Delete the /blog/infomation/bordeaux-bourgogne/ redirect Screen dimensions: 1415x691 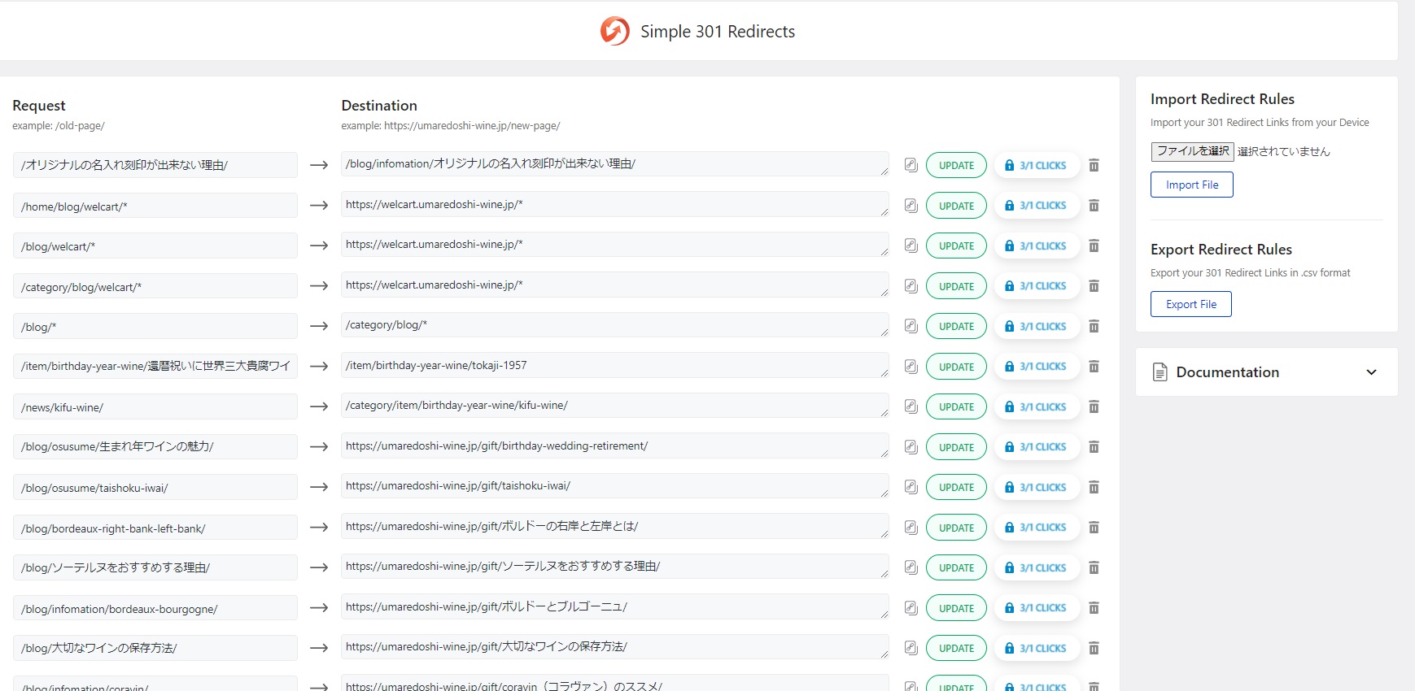(x=1094, y=608)
